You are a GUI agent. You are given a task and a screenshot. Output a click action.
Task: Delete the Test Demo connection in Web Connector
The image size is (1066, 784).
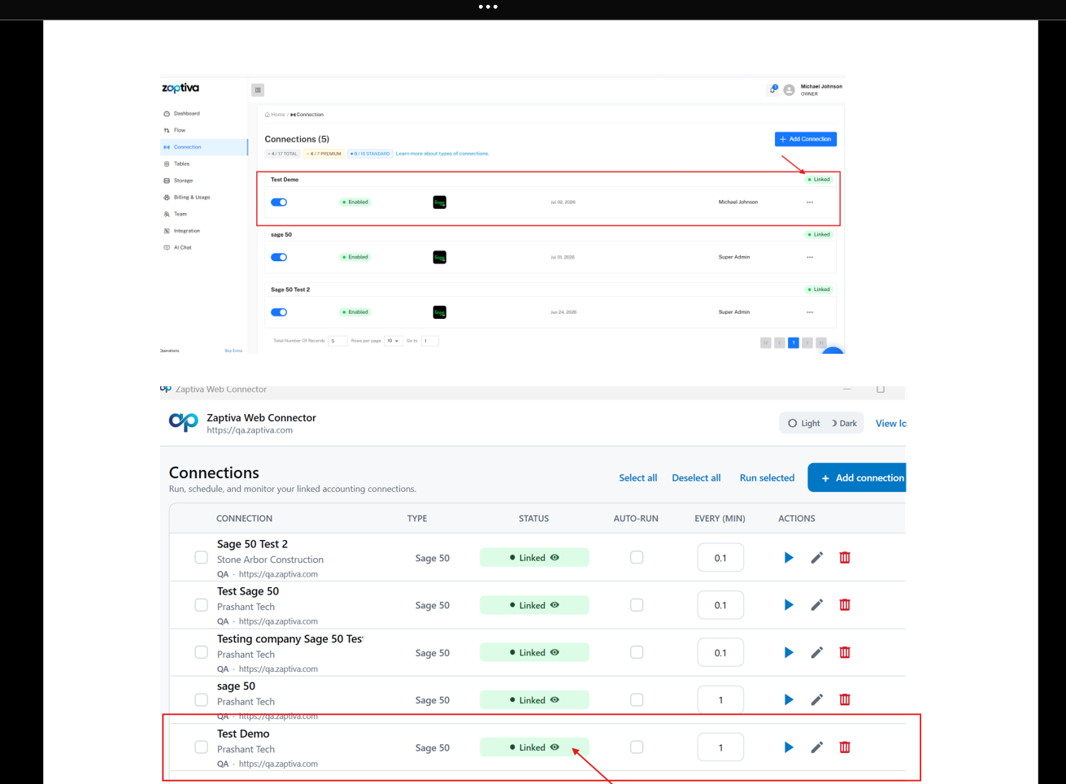[845, 747]
